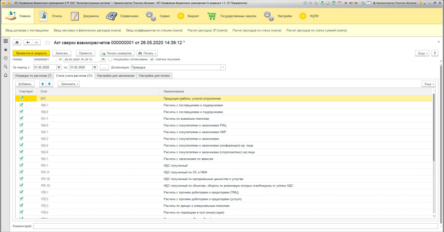
Task: Open the Favorites star in left sidebar
Action: click(6, 49)
